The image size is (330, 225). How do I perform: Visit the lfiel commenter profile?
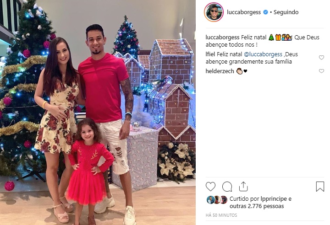click(x=210, y=54)
